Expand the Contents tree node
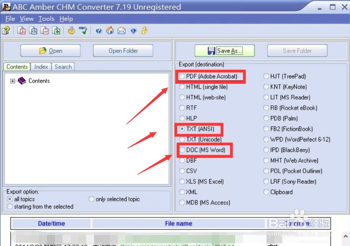 point(13,81)
